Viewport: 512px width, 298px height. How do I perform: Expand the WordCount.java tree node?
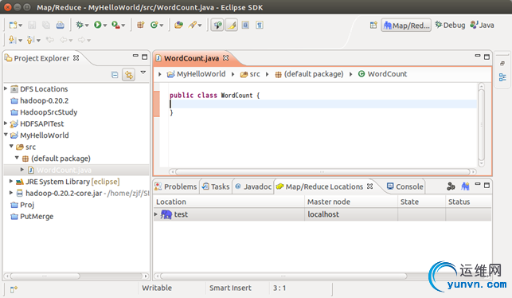(x=22, y=169)
